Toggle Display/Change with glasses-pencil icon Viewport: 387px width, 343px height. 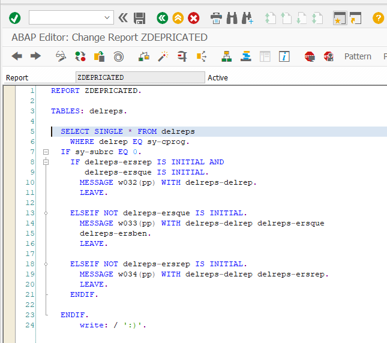coord(61,56)
